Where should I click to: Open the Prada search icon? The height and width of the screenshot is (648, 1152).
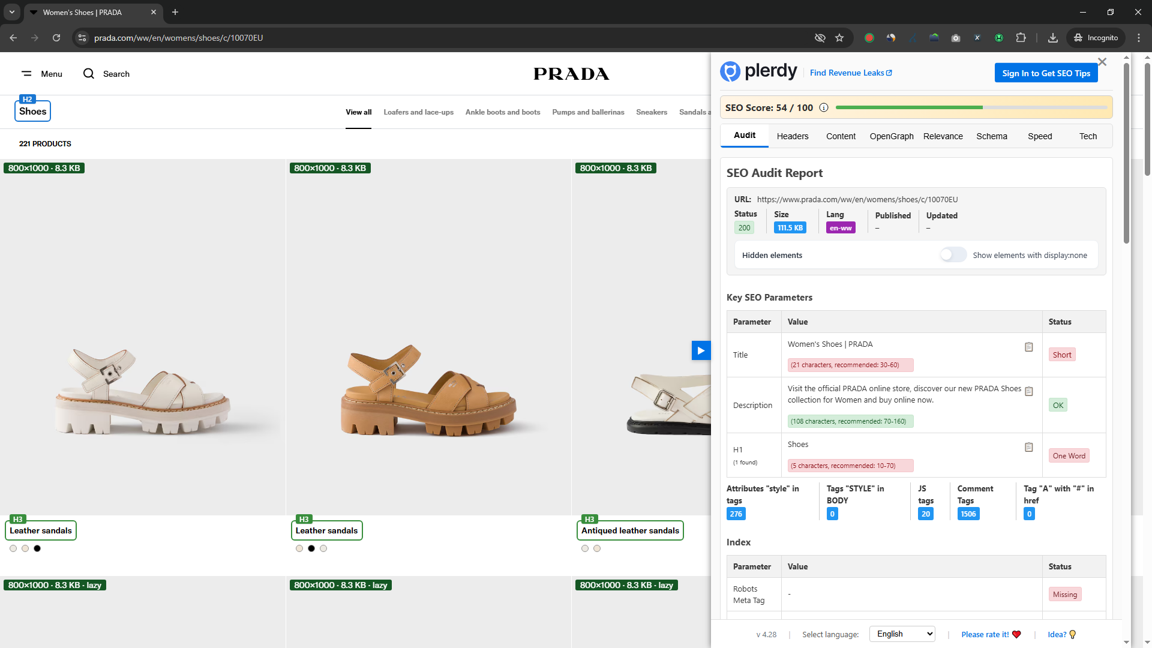[89, 74]
